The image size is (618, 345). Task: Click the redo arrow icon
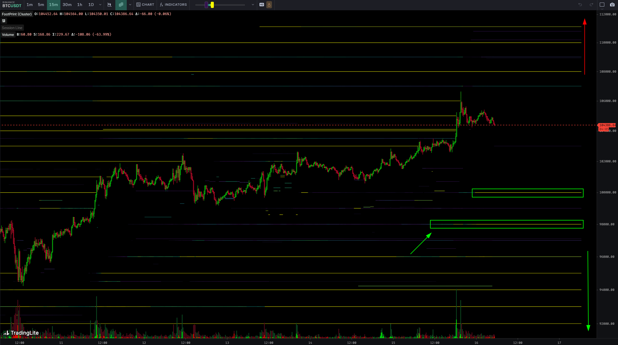tap(591, 5)
